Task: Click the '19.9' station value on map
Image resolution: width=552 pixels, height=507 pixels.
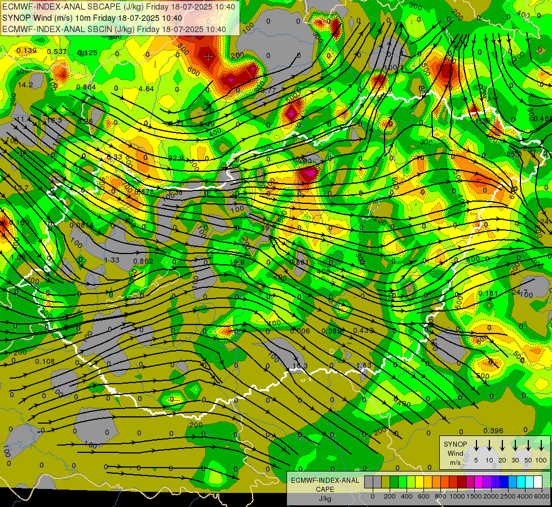Action: click(237, 263)
